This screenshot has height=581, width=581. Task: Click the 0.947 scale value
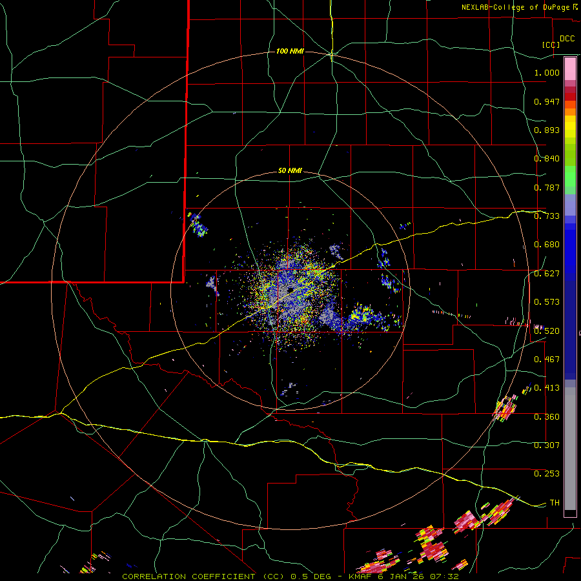pos(547,101)
